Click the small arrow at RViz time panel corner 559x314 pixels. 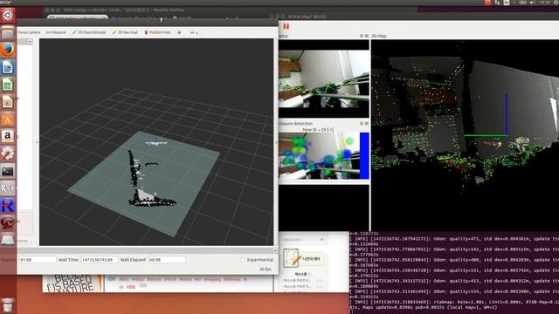click(x=275, y=250)
